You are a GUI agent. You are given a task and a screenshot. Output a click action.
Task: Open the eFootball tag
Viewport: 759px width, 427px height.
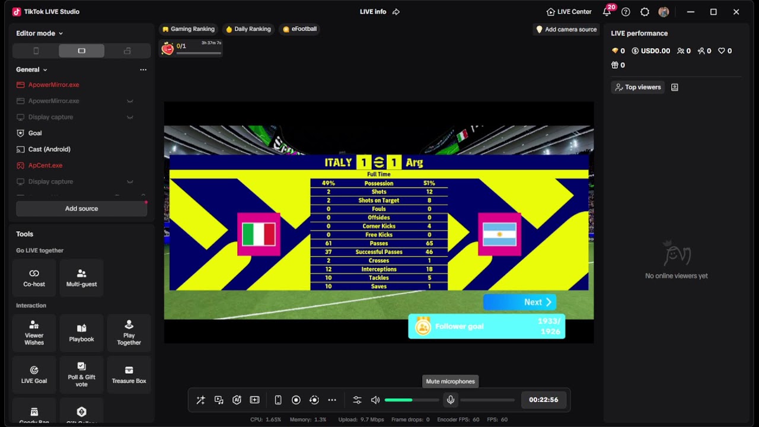[x=300, y=29]
